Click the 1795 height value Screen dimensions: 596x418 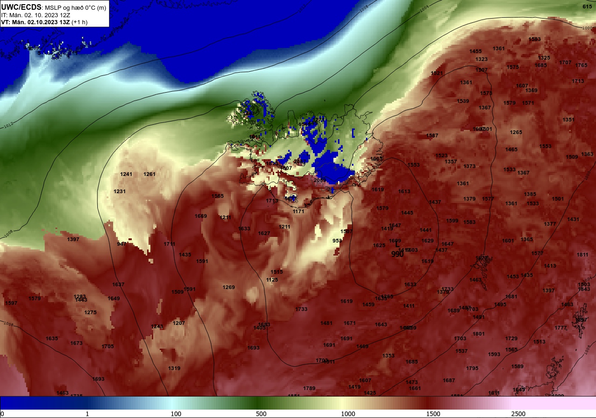[x=472, y=368]
